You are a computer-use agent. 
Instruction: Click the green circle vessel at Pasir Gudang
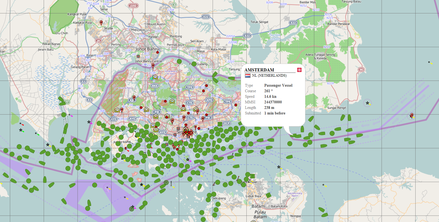click(194, 64)
